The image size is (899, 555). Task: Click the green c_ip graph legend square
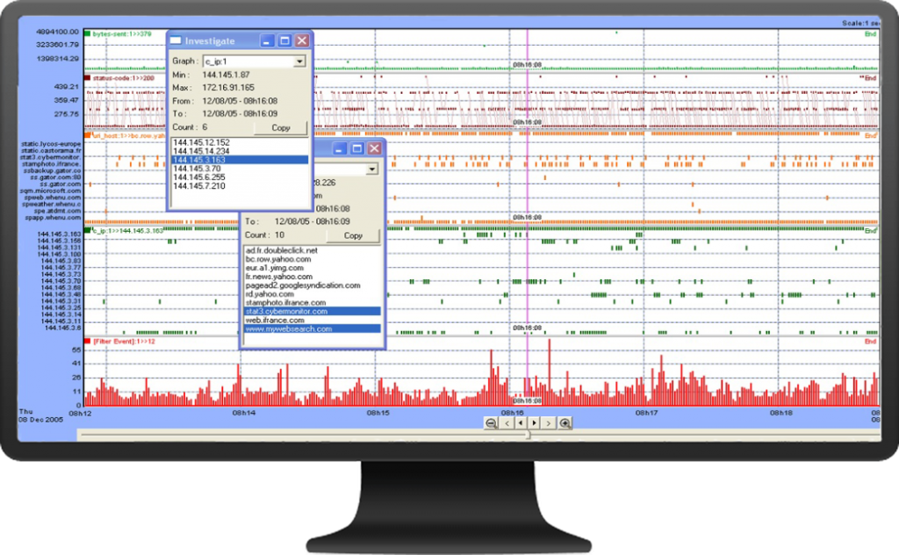[x=87, y=230]
